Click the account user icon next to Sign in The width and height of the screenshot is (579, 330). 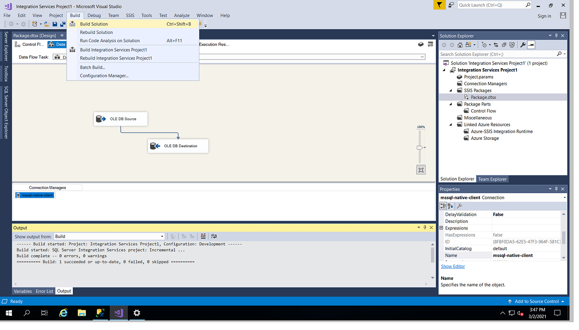[x=563, y=15]
